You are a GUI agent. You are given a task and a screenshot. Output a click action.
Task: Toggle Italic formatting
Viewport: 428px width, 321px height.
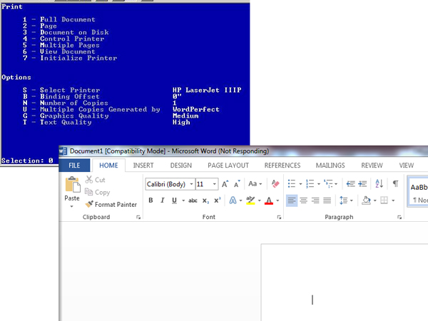(x=163, y=201)
